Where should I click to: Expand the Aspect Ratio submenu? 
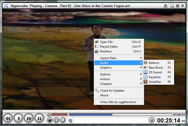[x=119, y=58]
